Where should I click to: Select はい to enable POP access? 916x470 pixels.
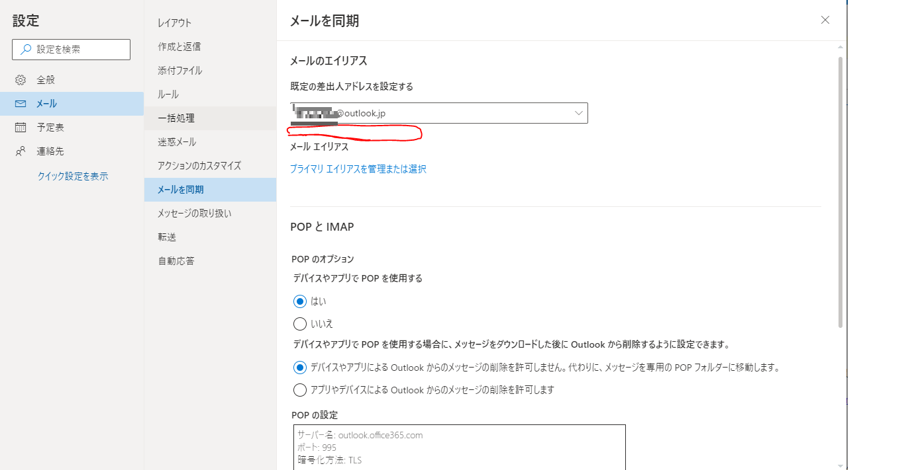300,301
